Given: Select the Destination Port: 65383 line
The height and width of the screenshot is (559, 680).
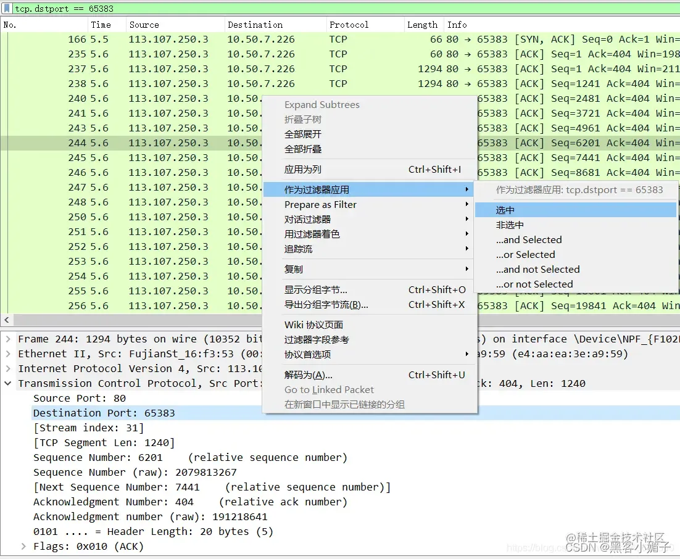Looking at the screenshot, I should pyautogui.click(x=104, y=413).
